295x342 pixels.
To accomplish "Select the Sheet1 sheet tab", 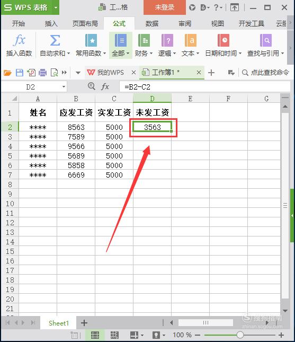I will click(59, 323).
